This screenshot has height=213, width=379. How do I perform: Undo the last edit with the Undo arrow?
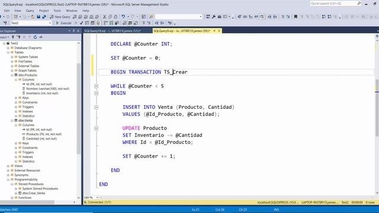[123, 17]
